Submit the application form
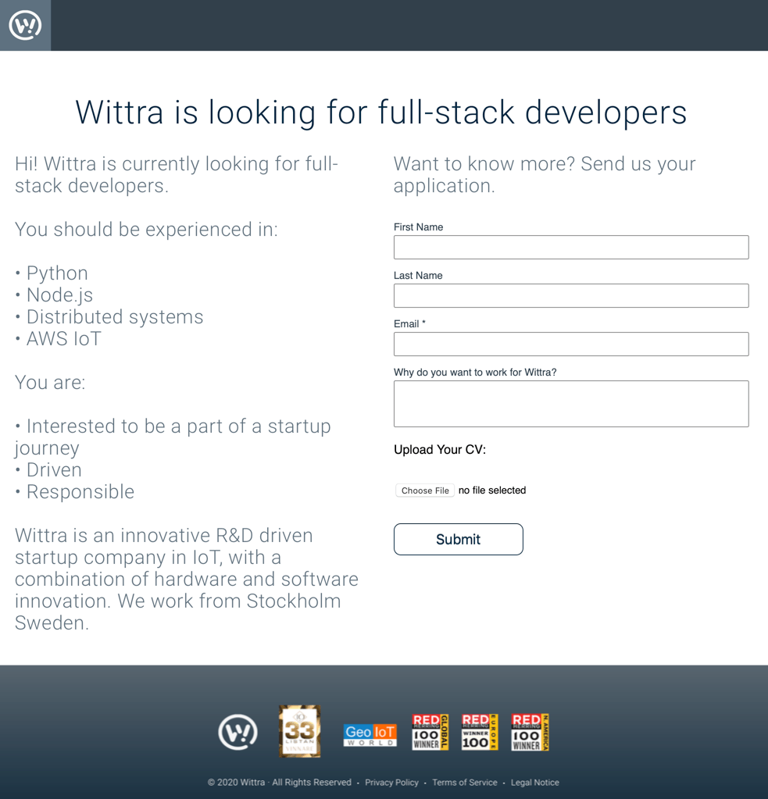The image size is (768, 799). [458, 539]
